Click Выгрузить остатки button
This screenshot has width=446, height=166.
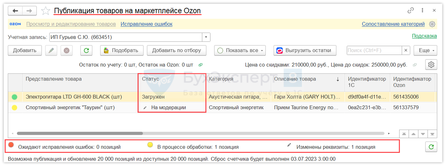click(x=305, y=50)
